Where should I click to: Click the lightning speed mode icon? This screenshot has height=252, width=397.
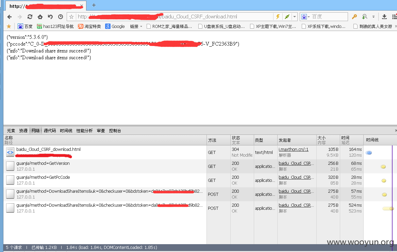278,17
